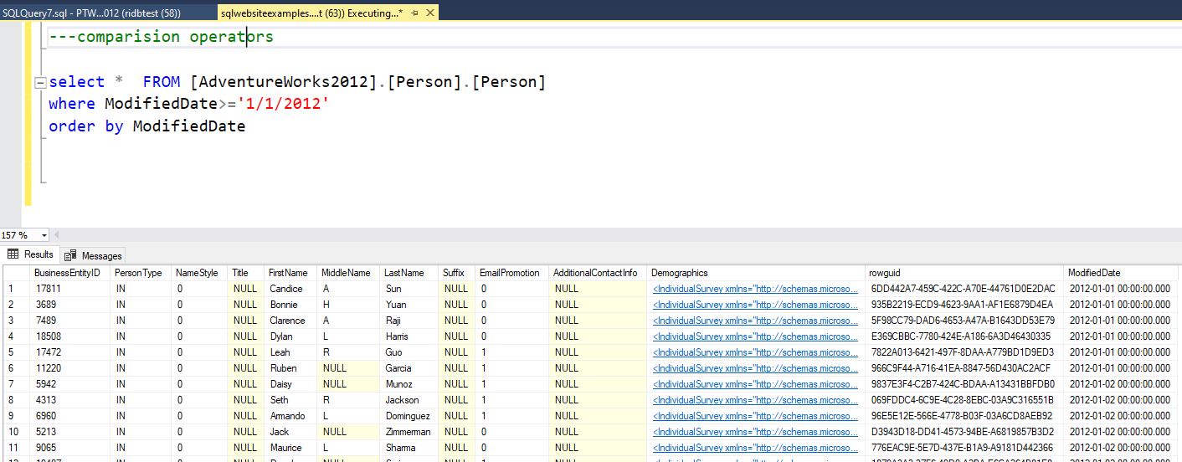Open the Demographics XML link for Bonnie
The height and width of the screenshot is (462, 1182).
(x=755, y=305)
